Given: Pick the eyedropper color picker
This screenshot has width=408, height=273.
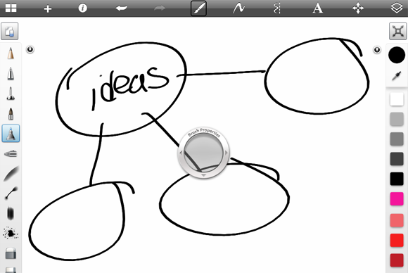Looking at the screenshot, I should coord(397,76).
